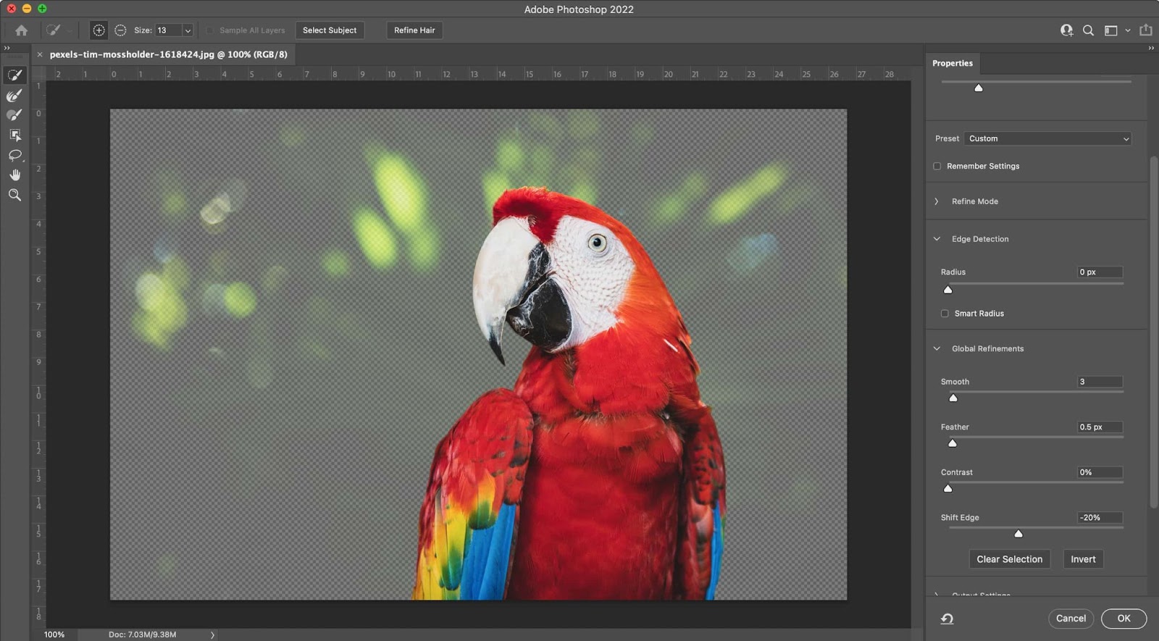Click the Shift Edge slider handle

[x=1018, y=534]
